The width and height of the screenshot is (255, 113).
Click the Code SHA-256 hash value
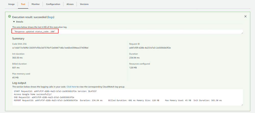point(50,48)
